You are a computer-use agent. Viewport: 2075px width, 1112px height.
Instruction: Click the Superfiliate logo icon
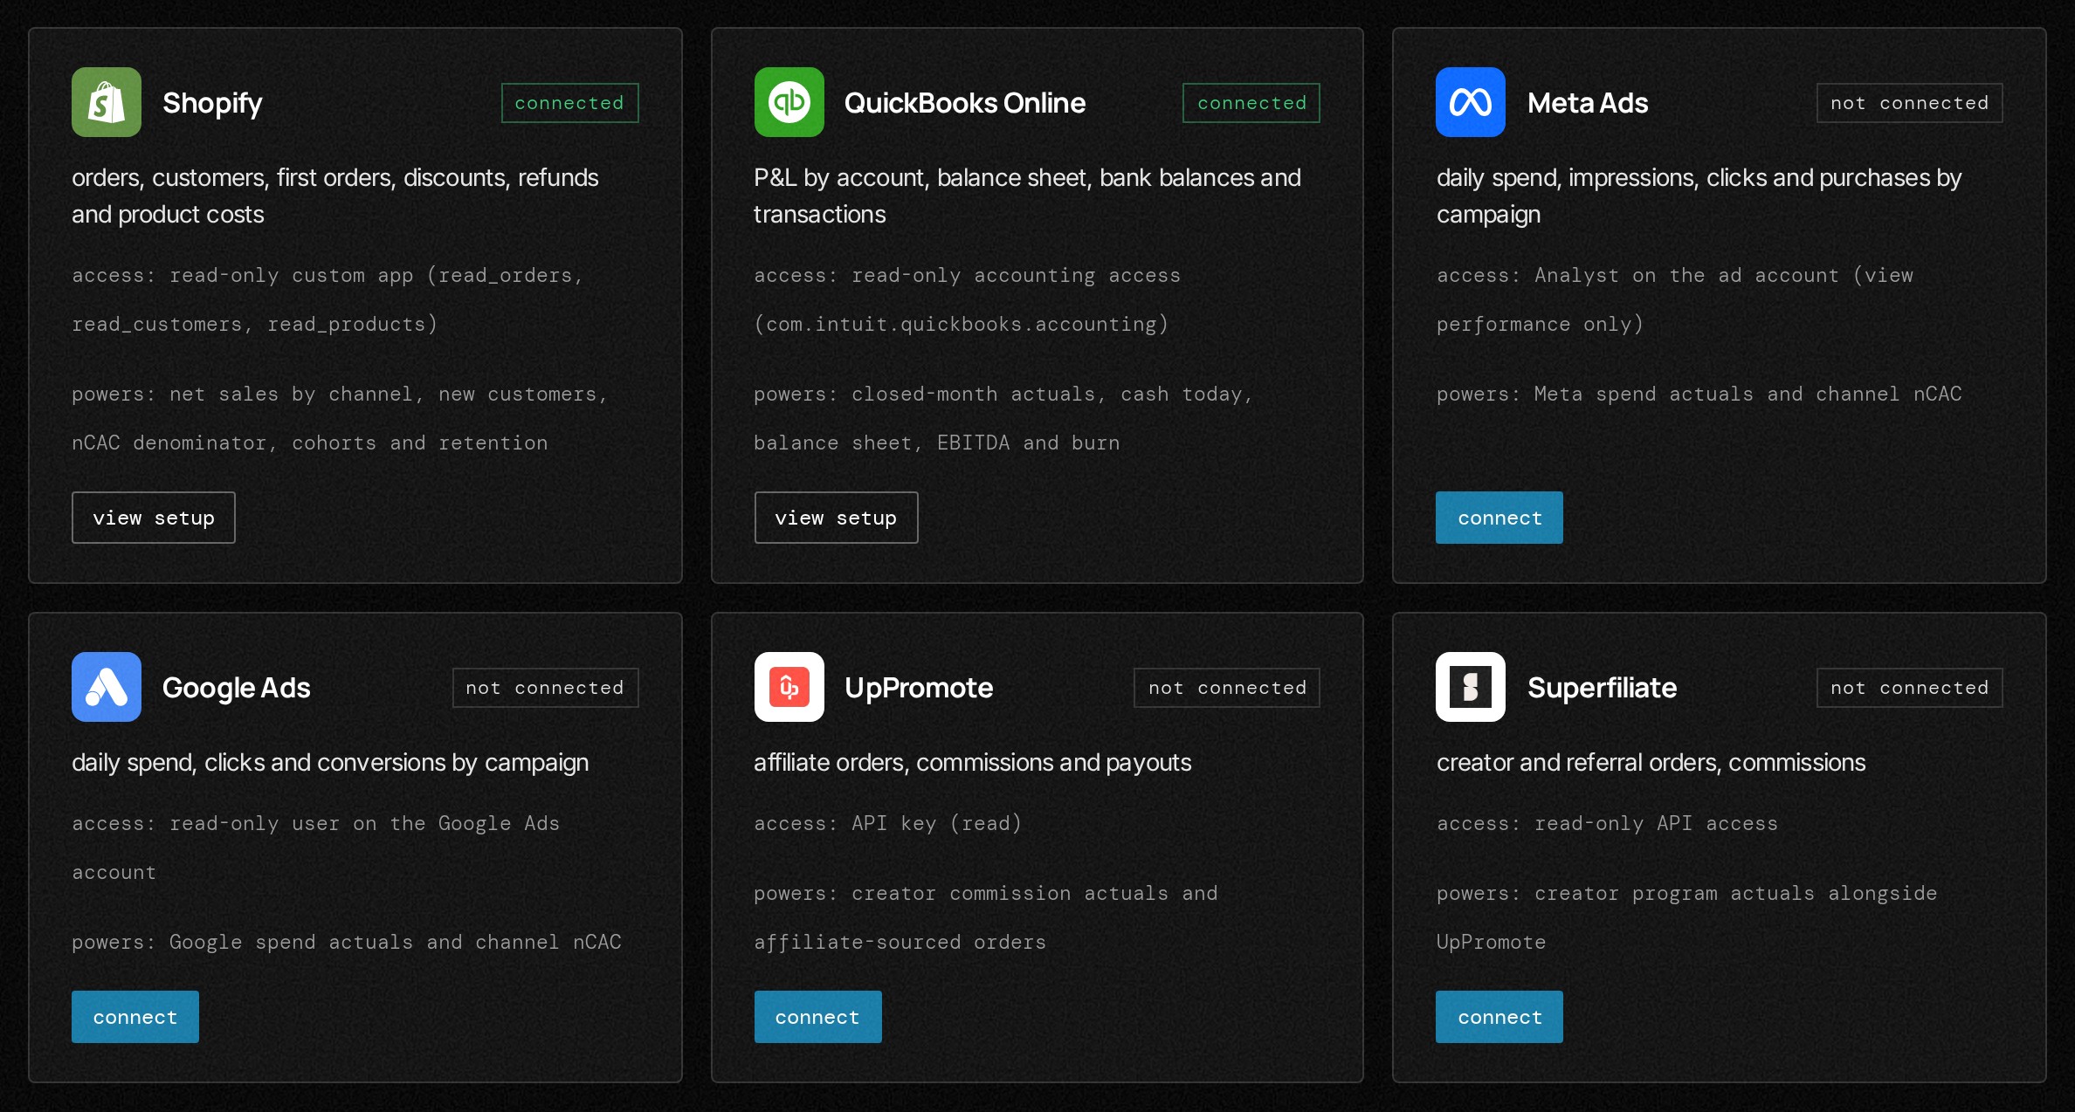point(1471,687)
